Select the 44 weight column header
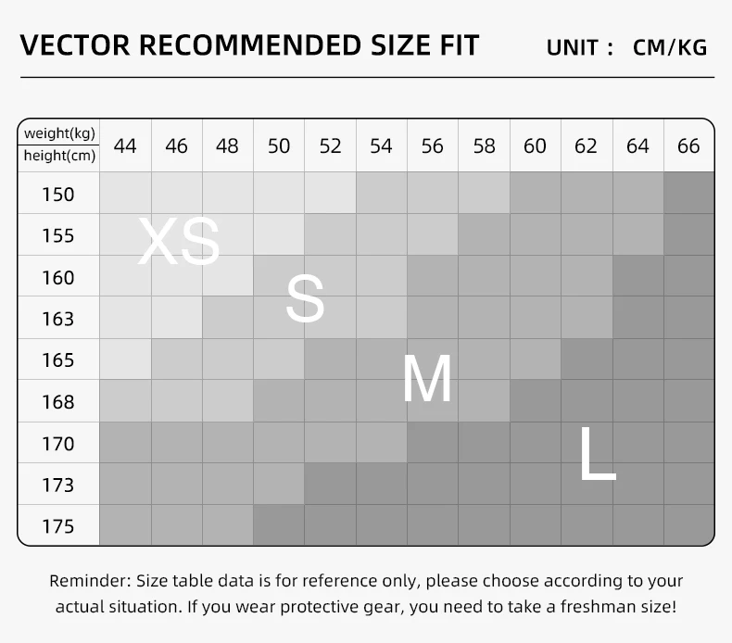The width and height of the screenshot is (732, 643). pos(125,145)
